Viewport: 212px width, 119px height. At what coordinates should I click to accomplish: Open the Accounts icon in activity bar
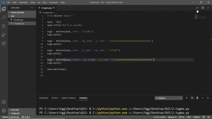point(4,102)
